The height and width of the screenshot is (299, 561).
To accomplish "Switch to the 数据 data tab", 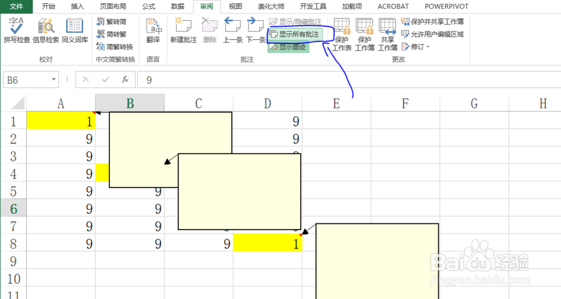I will click(177, 6).
